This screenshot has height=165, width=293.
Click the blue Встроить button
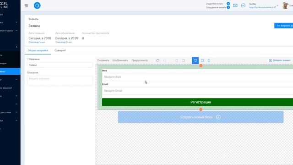[x=284, y=26]
